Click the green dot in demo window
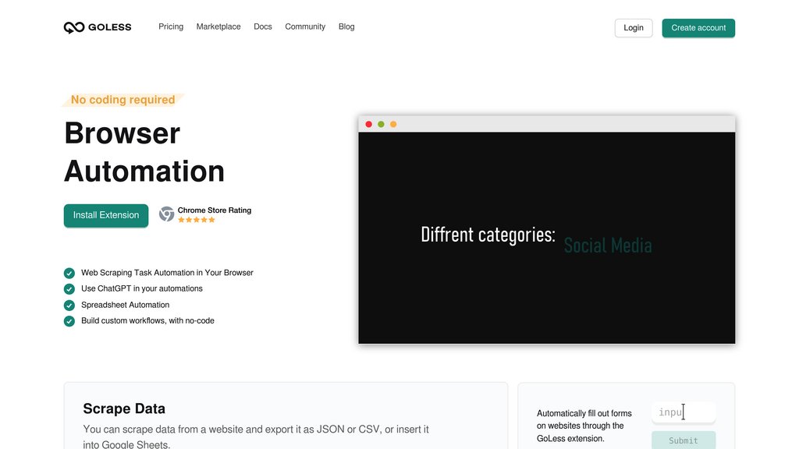The image size is (799, 449). (381, 124)
